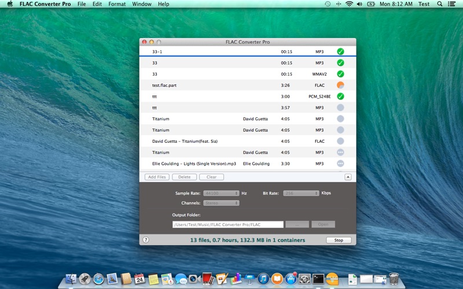Open the FLAC Converter Pro app menu
Screen dimensions: 463x289
[45, 4]
